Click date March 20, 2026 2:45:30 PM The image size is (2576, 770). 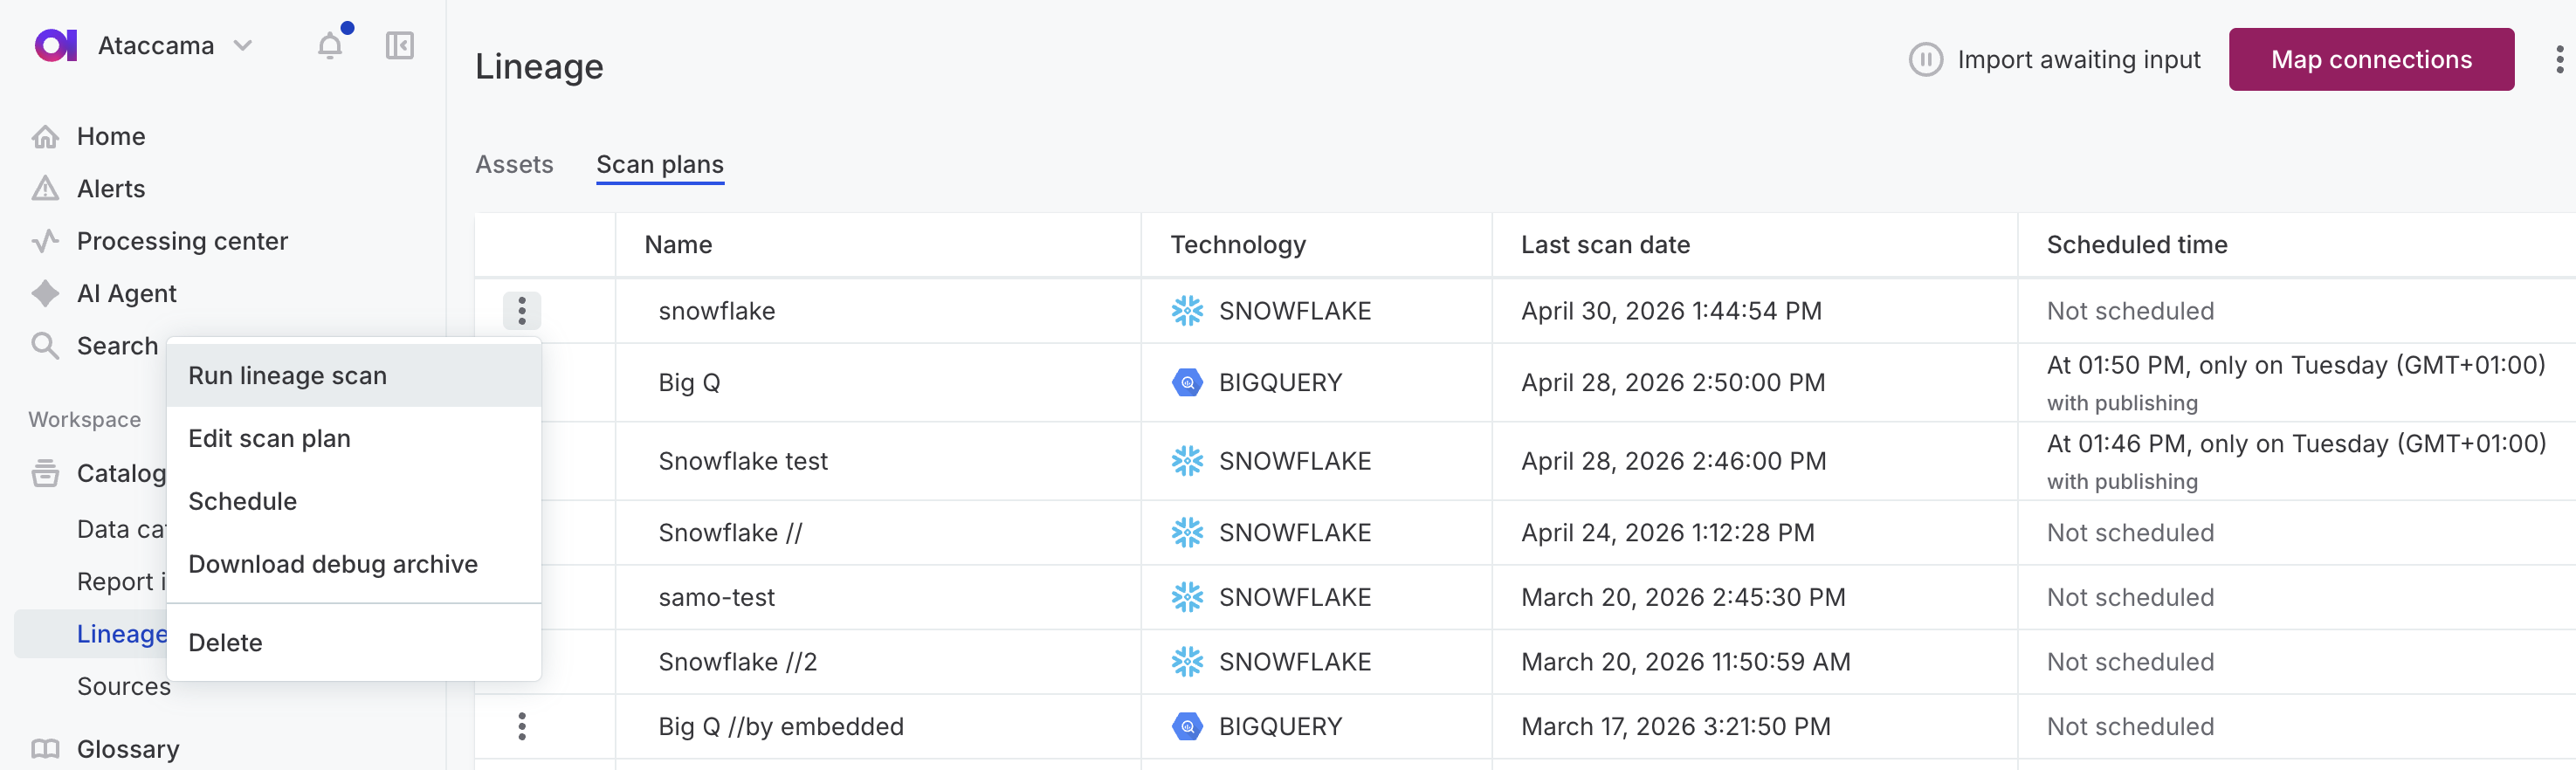(x=1683, y=597)
